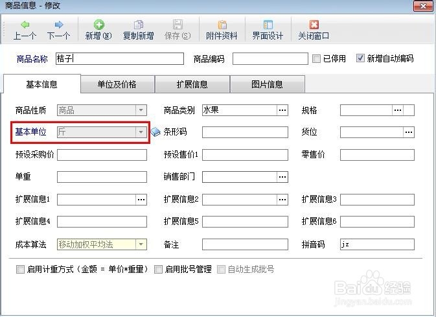Click the 单重 input field
Image resolution: width=436 pixels, height=317 pixels.
click(x=102, y=177)
